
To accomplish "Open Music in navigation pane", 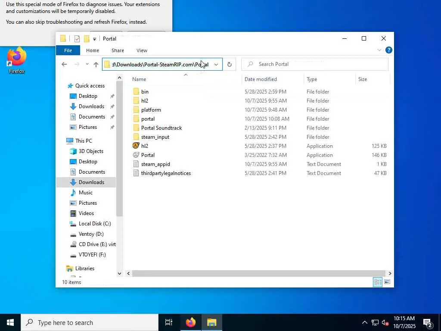I will [86, 193].
